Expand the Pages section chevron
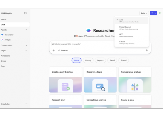This screenshot has height=117, width=163. coord(26,51)
